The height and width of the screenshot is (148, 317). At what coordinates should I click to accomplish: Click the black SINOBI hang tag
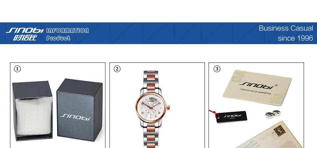232,117
